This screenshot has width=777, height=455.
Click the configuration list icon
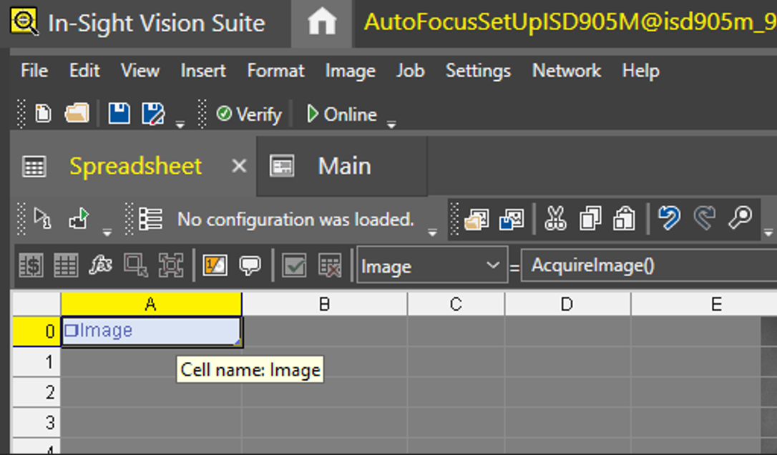[x=151, y=219]
